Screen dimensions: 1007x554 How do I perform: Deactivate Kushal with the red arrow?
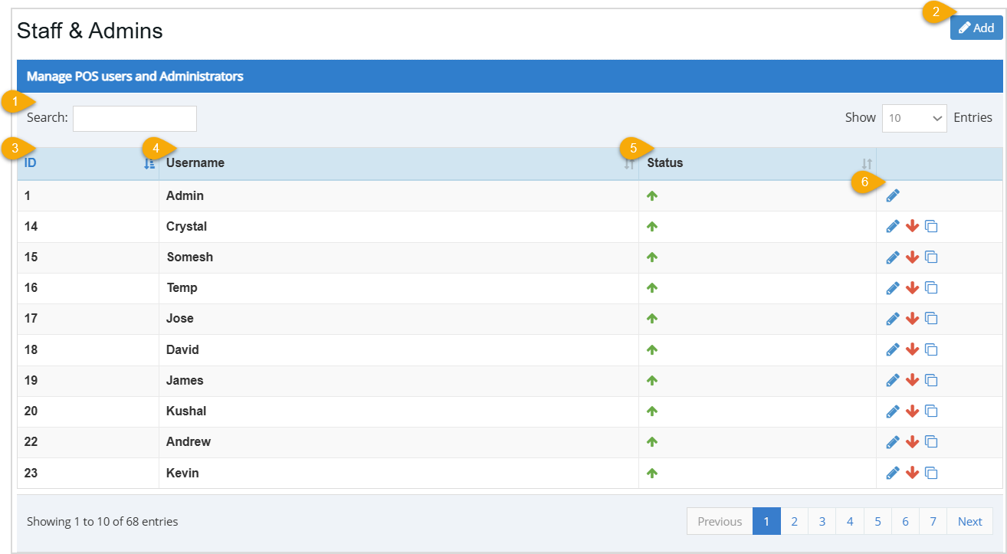click(912, 411)
